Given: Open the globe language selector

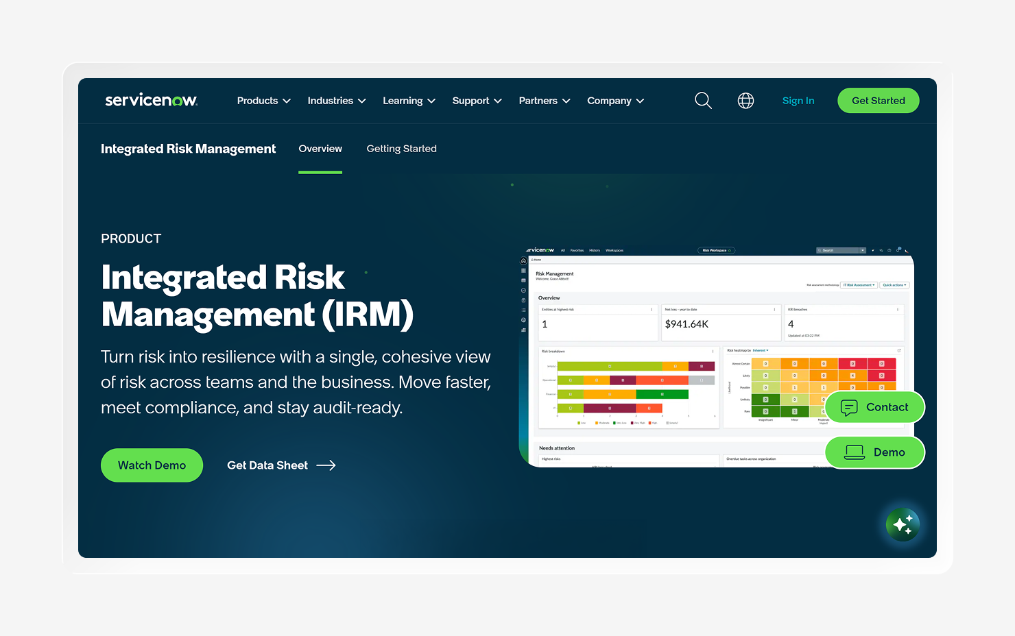Looking at the screenshot, I should click(x=745, y=101).
